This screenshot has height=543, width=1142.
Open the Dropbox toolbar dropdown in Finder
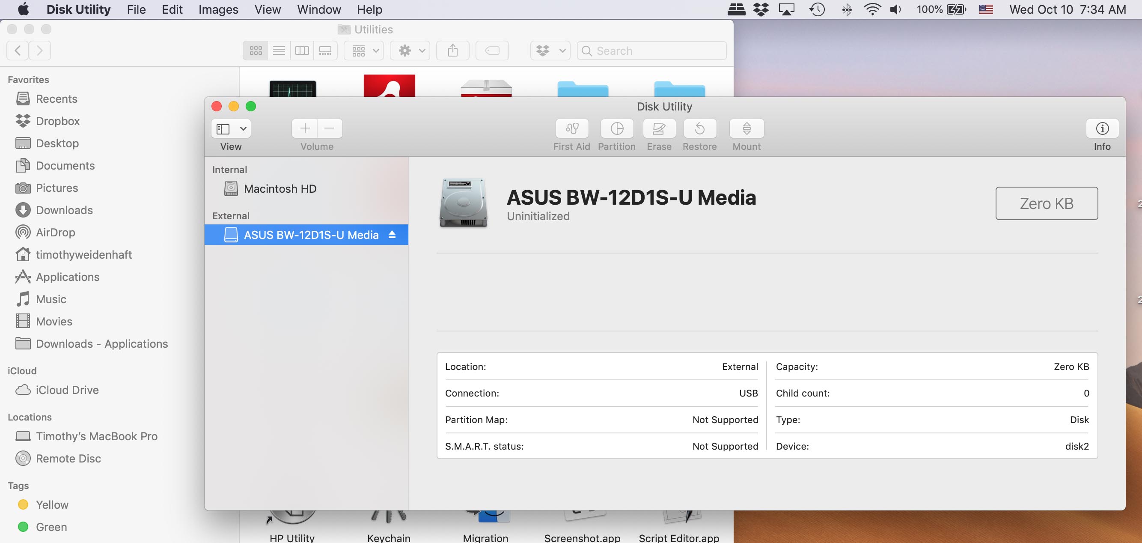click(x=550, y=51)
